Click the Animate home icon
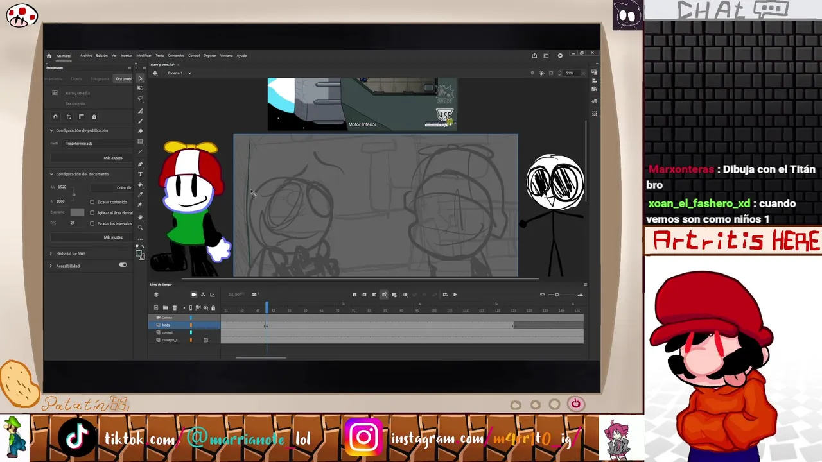 [x=49, y=56]
